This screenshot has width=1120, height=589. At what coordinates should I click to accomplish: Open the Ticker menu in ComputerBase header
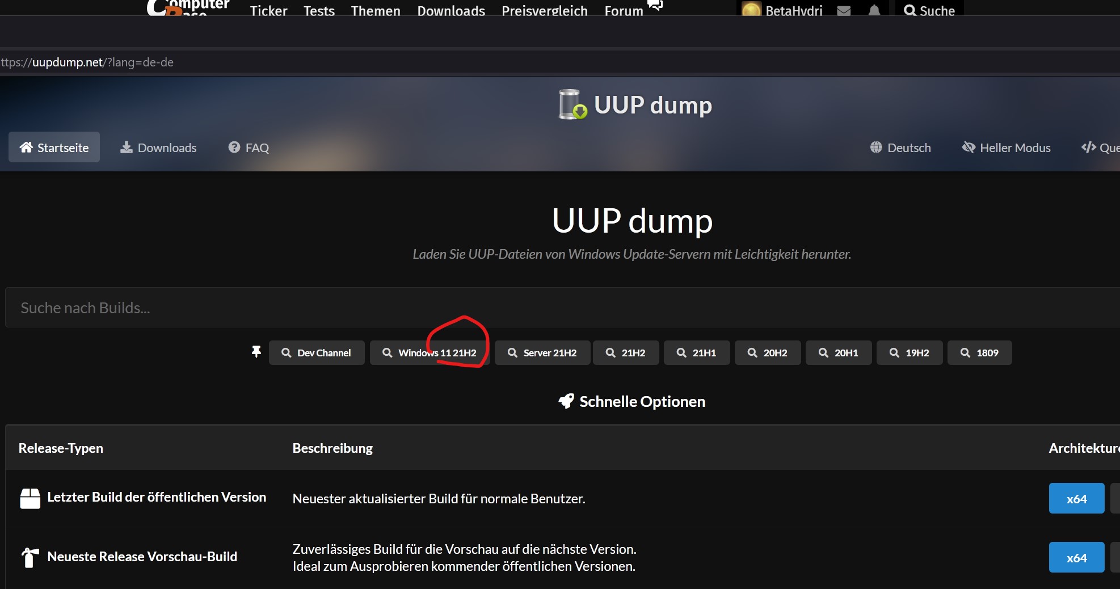[x=268, y=10]
